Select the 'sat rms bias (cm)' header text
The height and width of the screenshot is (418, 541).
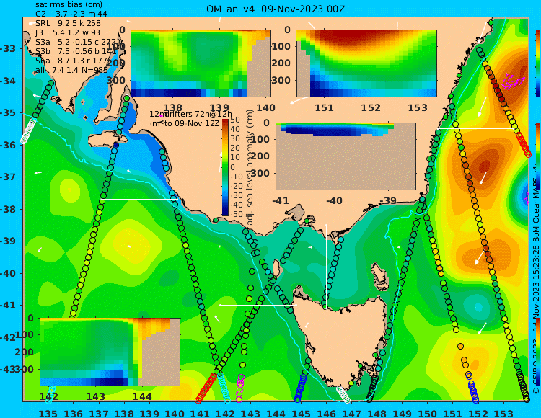(x=69, y=5)
